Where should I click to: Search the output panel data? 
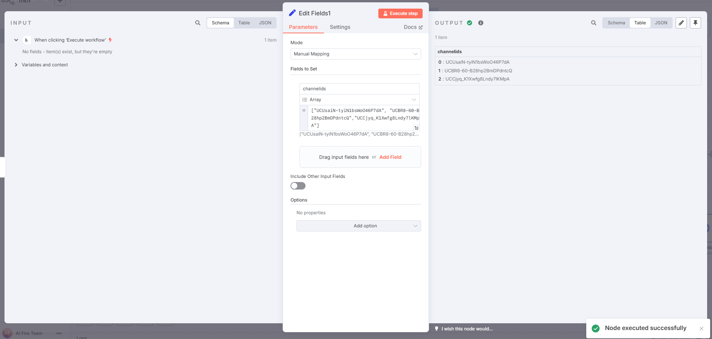pos(594,23)
